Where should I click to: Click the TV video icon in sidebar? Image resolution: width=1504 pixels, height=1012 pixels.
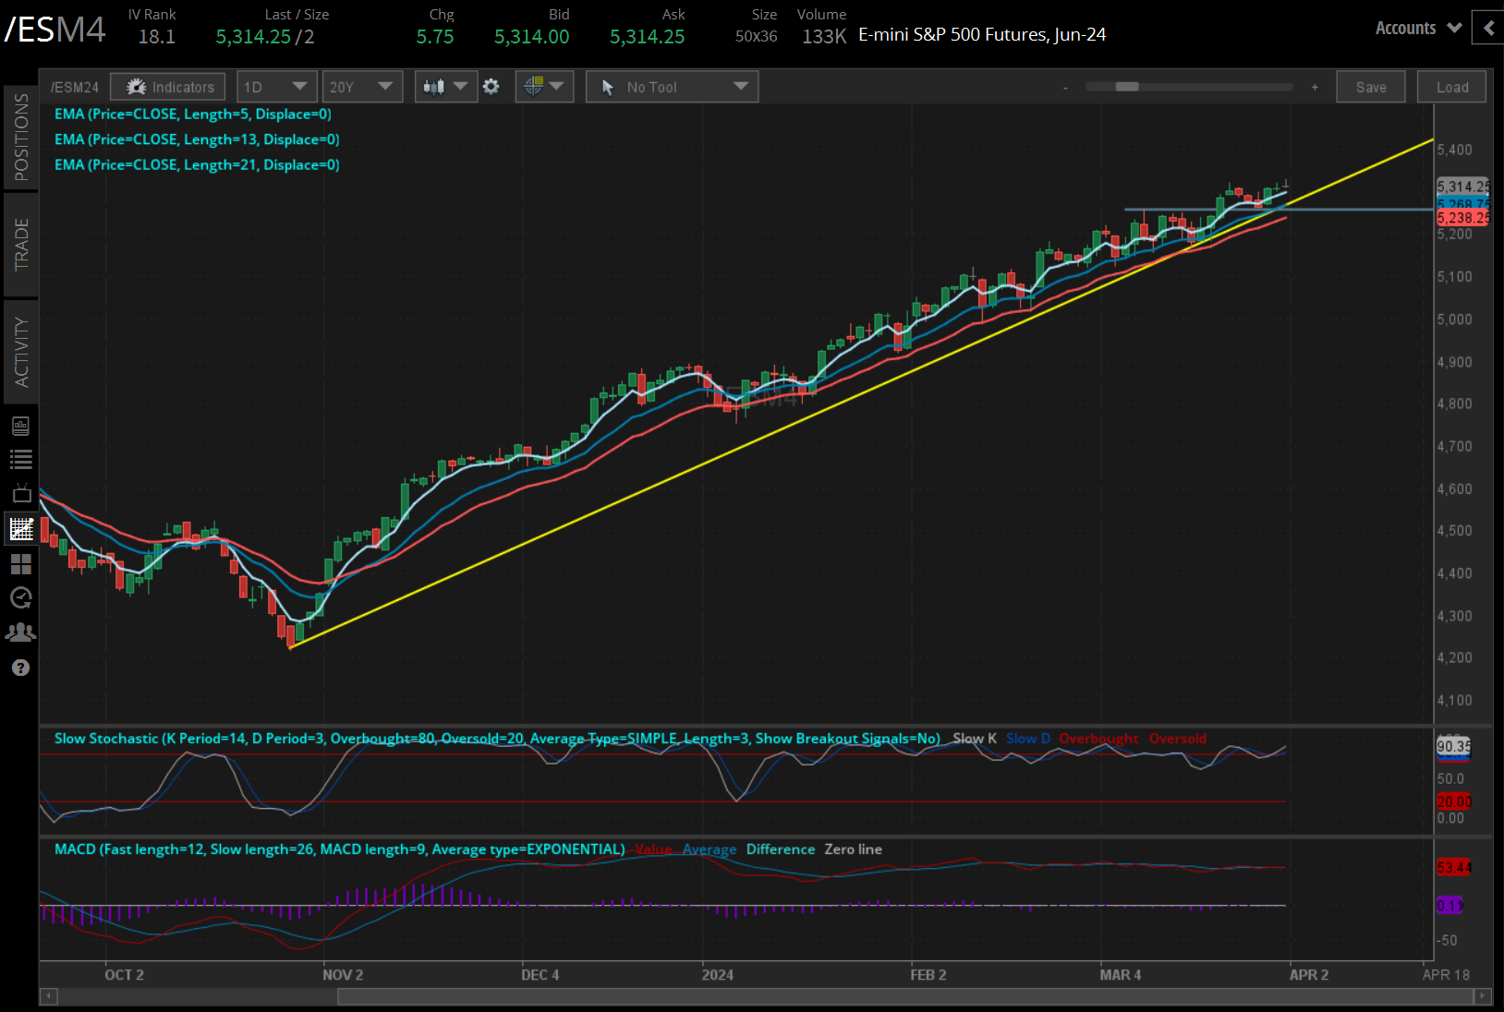pyautogui.click(x=20, y=493)
